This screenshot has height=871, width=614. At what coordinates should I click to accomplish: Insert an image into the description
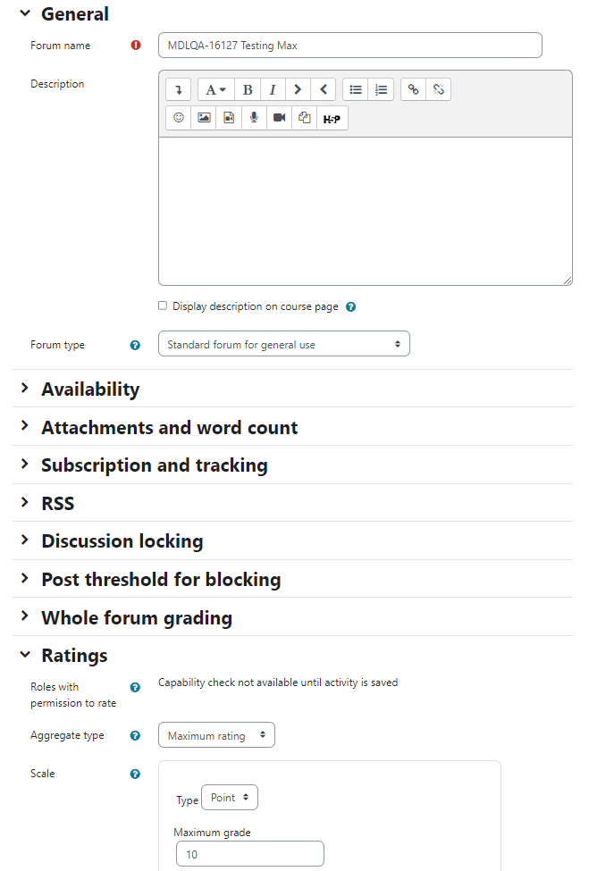[204, 118]
